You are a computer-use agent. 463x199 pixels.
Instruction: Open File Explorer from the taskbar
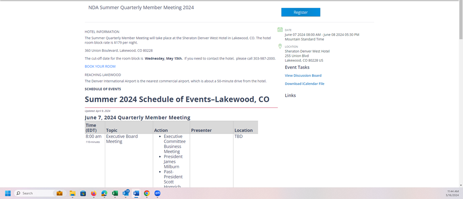pyautogui.click(x=72, y=193)
